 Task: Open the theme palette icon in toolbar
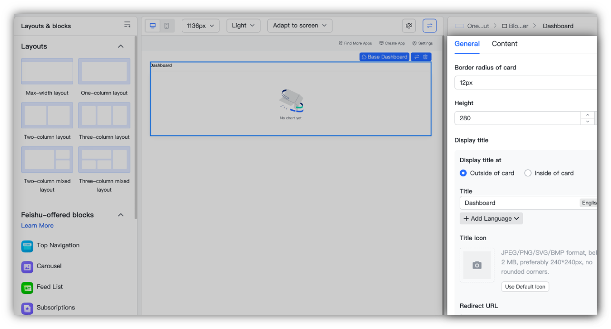[x=409, y=26]
